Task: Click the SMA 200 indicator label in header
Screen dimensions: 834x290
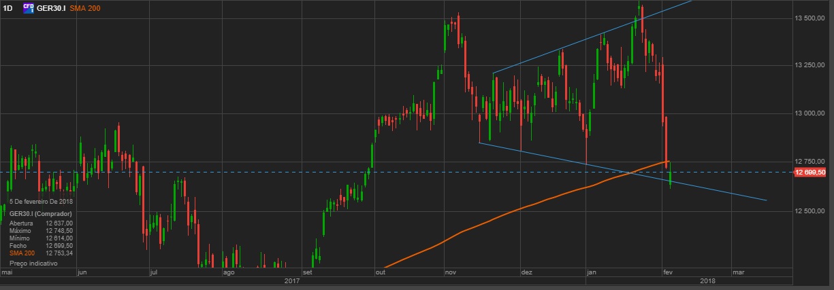Action: click(x=85, y=7)
